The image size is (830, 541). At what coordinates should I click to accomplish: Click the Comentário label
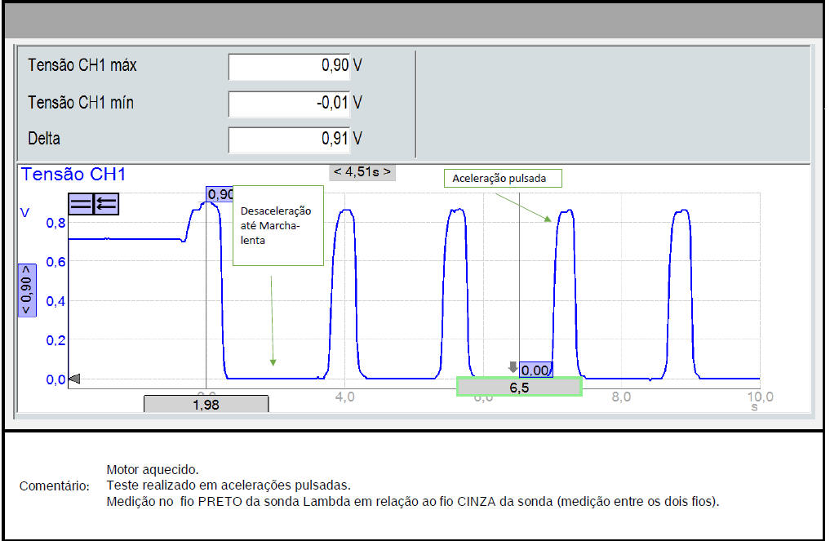[55, 486]
